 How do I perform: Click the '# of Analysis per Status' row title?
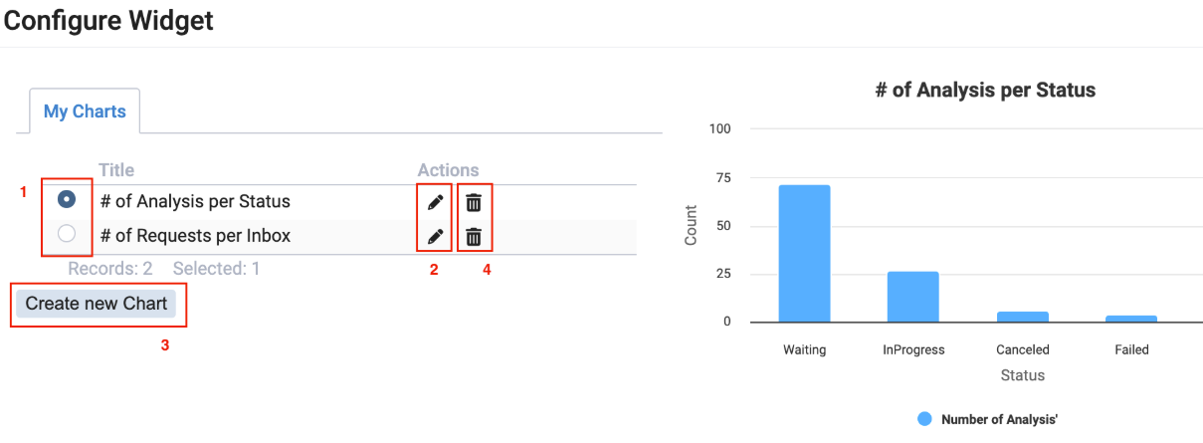(x=195, y=201)
